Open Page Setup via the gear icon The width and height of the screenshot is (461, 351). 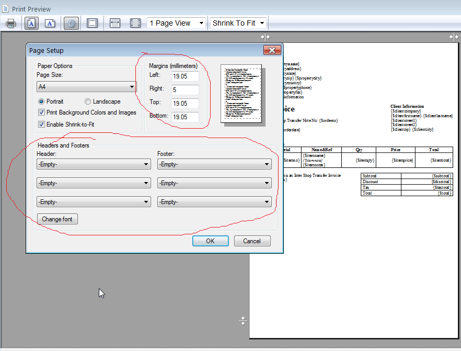pos(71,23)
